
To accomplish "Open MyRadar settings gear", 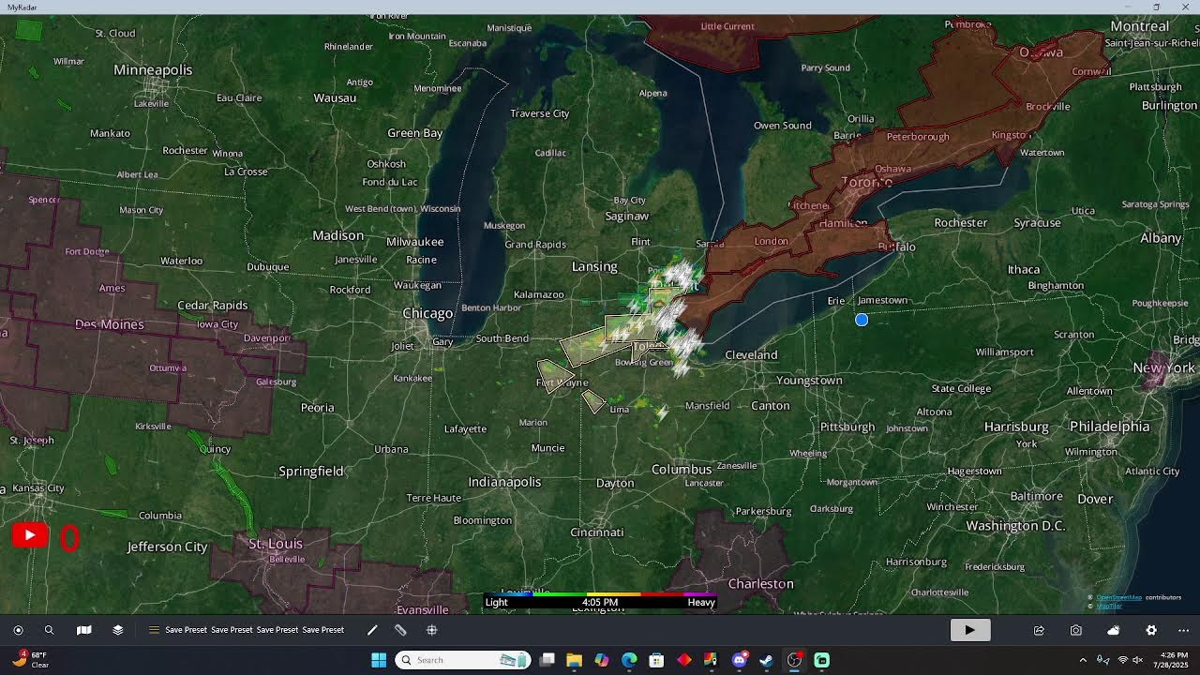I will pos(1151,630).
